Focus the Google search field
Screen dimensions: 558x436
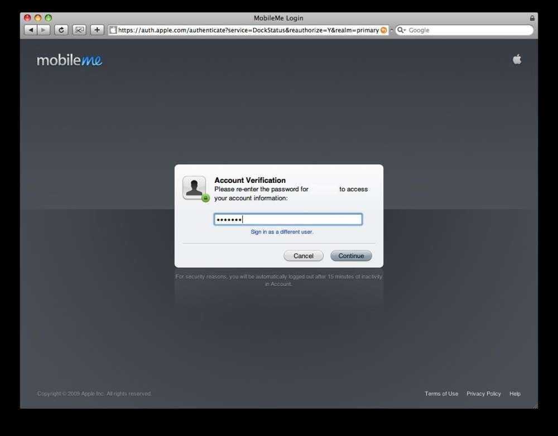coord(469,30)
